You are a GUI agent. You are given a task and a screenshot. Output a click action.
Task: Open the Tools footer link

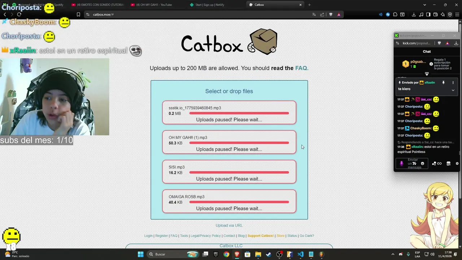[184, 236]
